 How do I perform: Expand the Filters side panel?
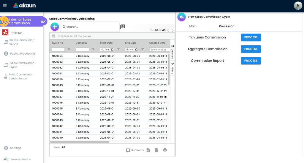[172, 69]
